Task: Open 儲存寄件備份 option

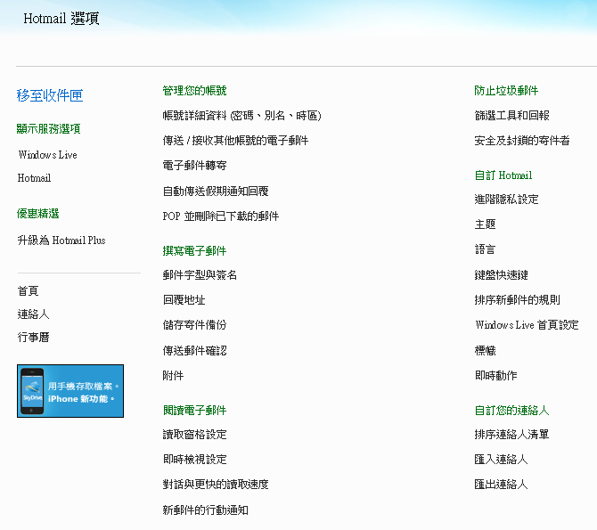Action: coord(194,325)
